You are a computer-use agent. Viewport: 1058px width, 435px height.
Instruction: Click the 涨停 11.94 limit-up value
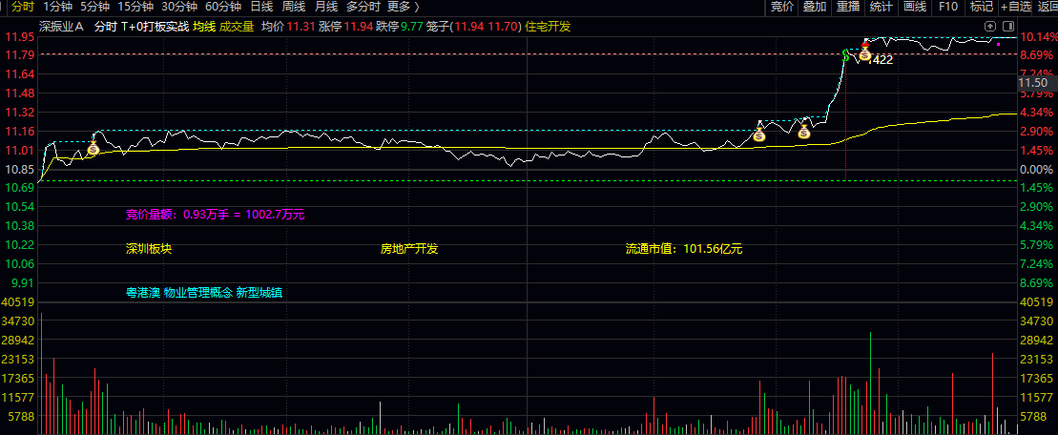pyautogui.click(x=344, y=27)
